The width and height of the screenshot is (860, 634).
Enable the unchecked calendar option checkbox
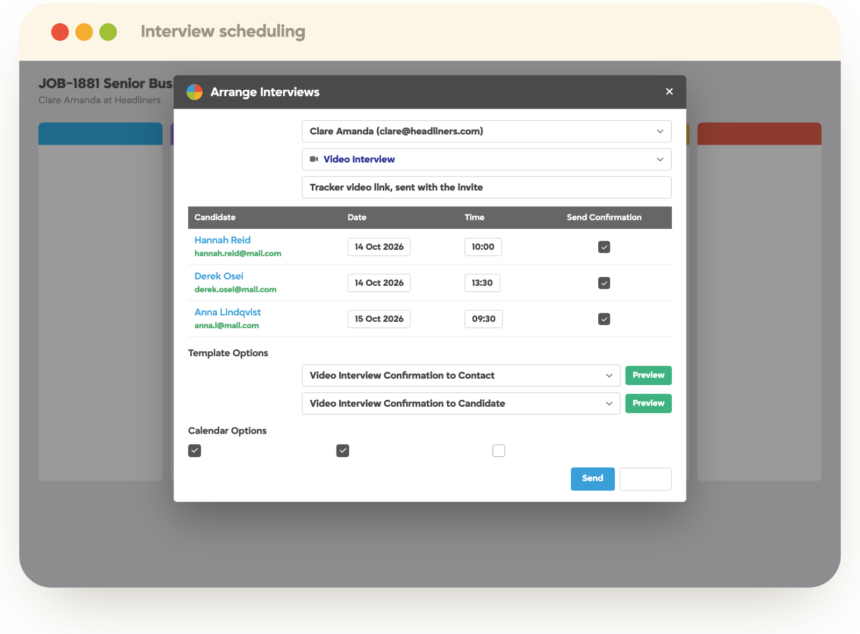499,451
